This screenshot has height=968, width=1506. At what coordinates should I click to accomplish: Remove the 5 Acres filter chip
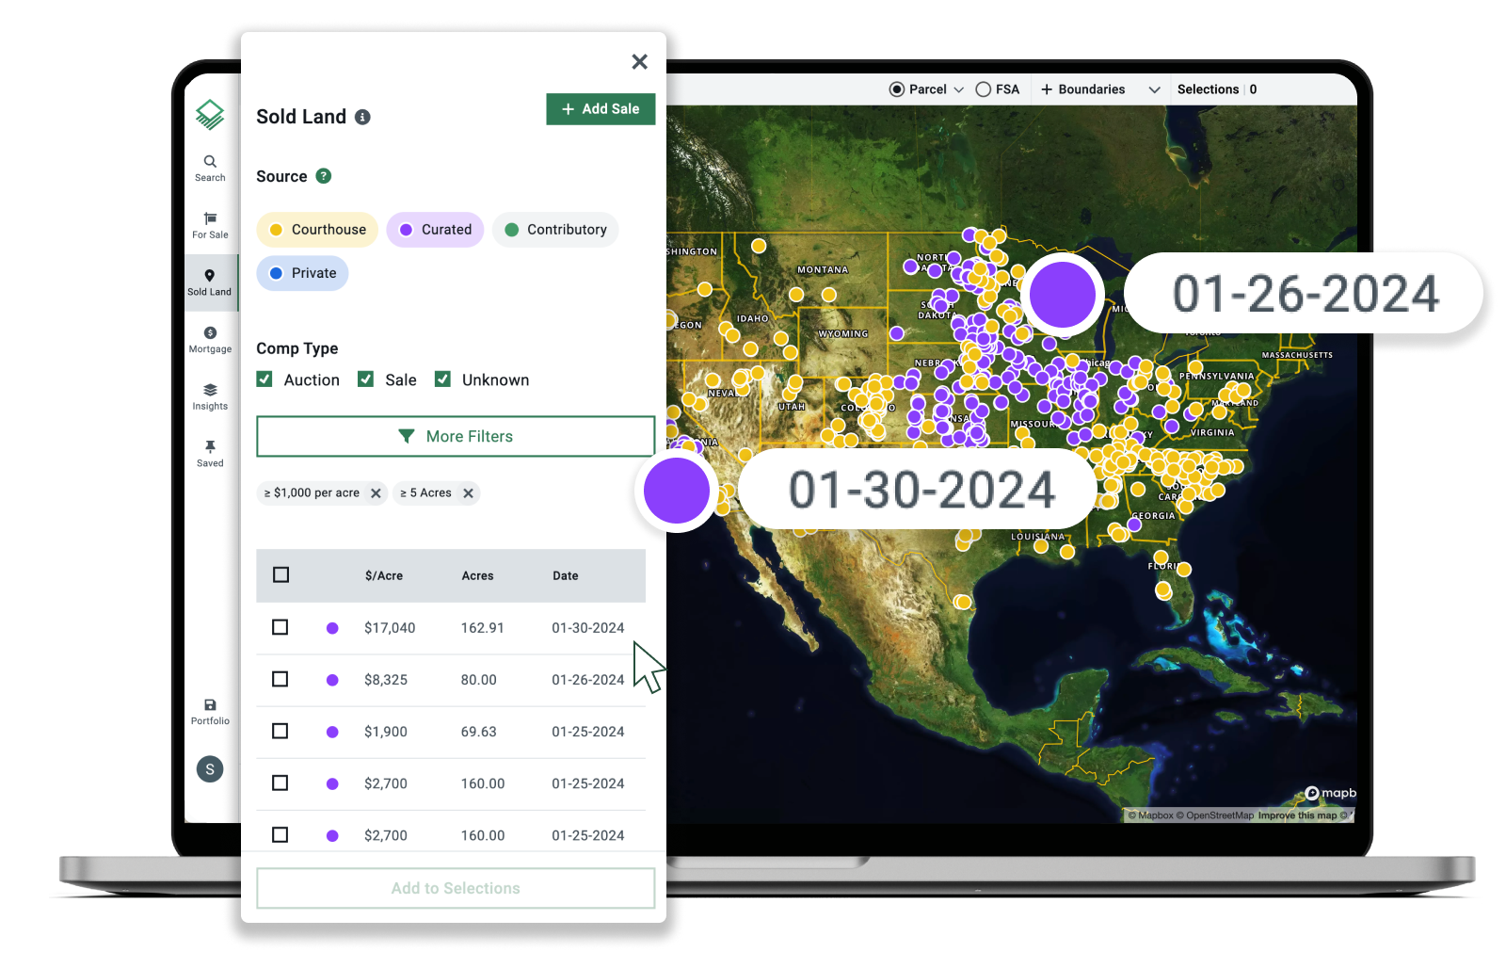pos(468,492)
